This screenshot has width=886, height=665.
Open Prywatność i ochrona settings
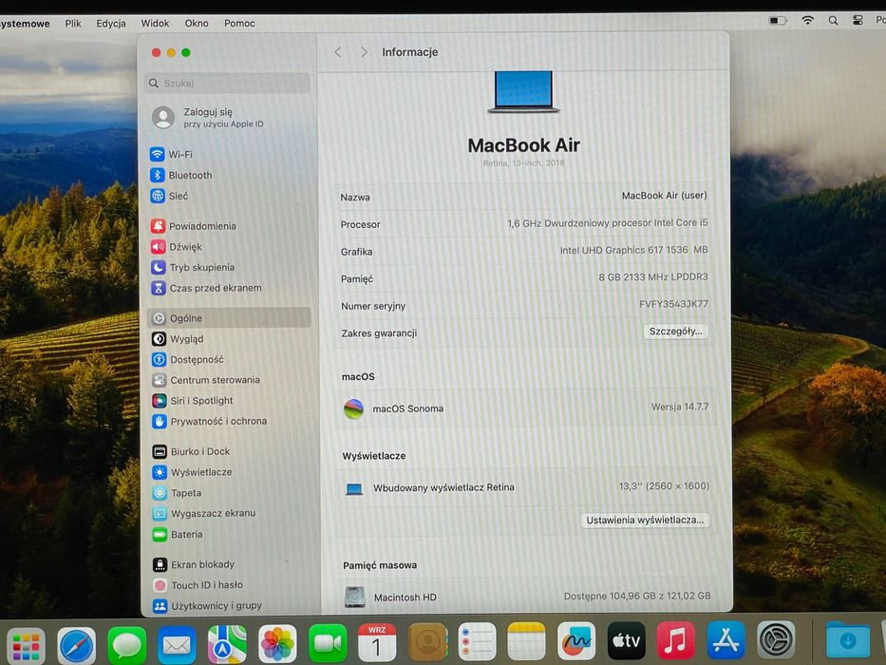(x=209, y=421)
